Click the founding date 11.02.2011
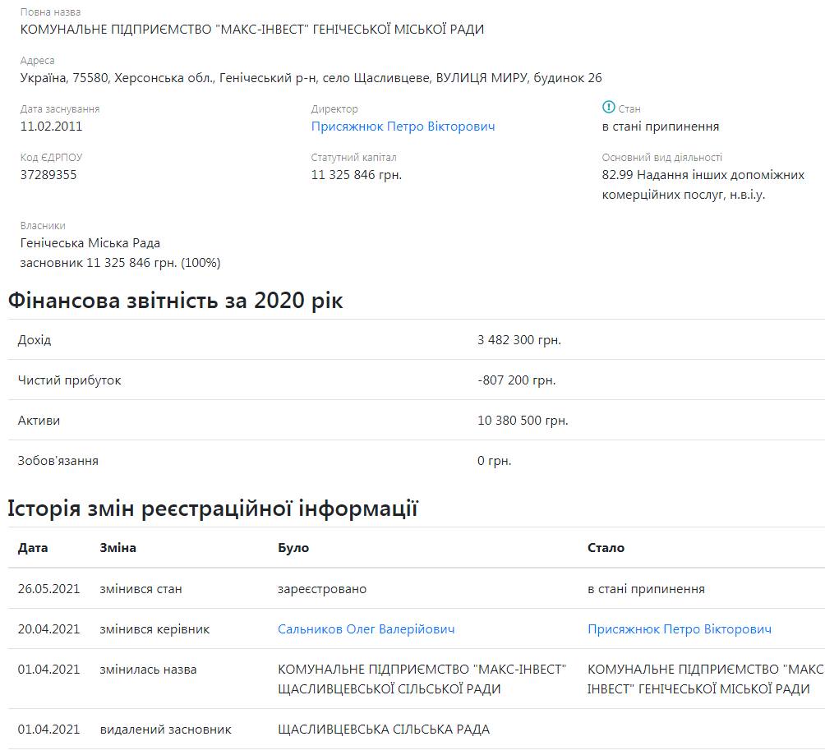The image size is (825, 755). point(51,127)
